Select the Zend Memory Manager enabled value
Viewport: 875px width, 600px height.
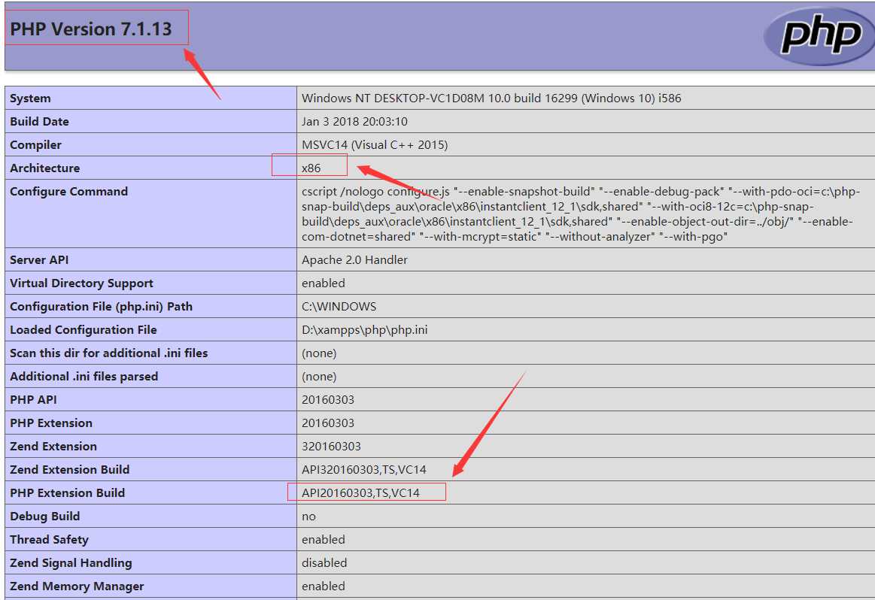point(323,588)
